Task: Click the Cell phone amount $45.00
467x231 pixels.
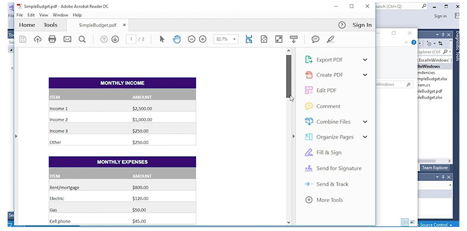Action: point(139,222)
